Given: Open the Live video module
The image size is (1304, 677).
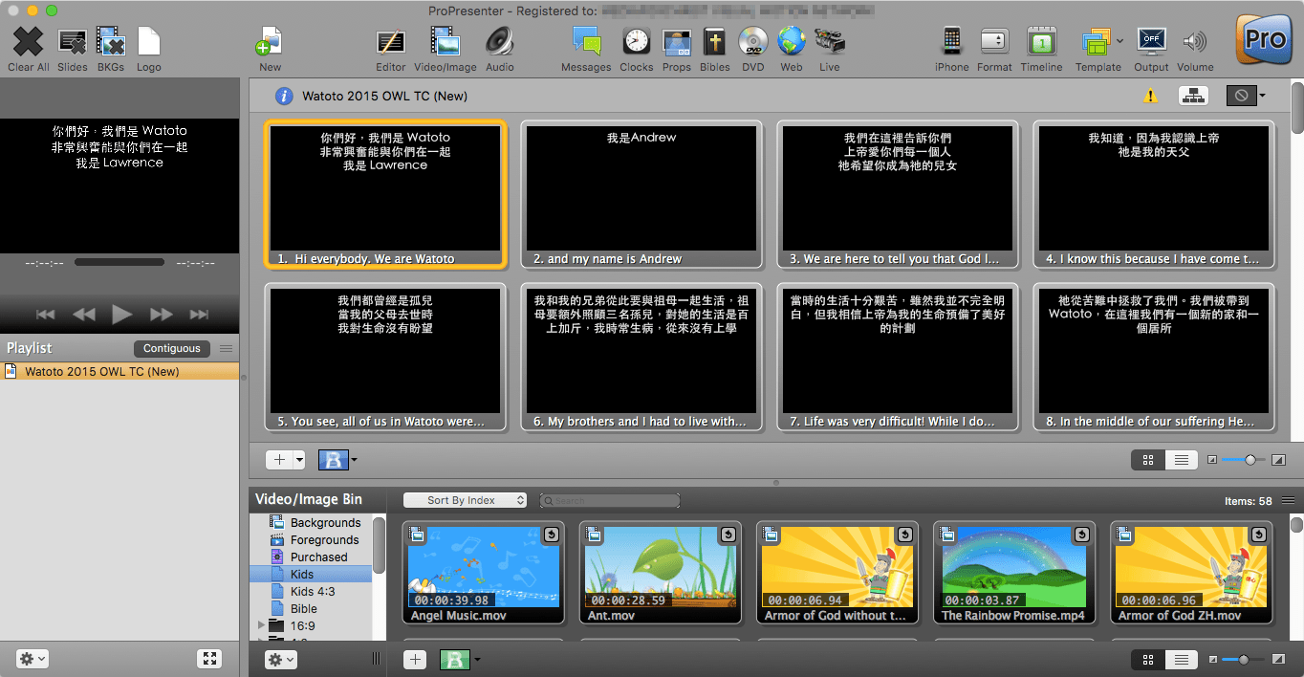Looking at the screenshot, I should pos(830,42).
